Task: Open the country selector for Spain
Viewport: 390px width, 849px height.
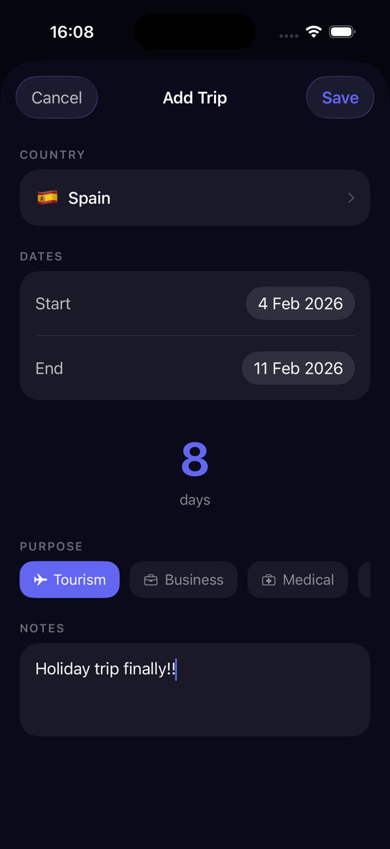Action: point(195,198)
